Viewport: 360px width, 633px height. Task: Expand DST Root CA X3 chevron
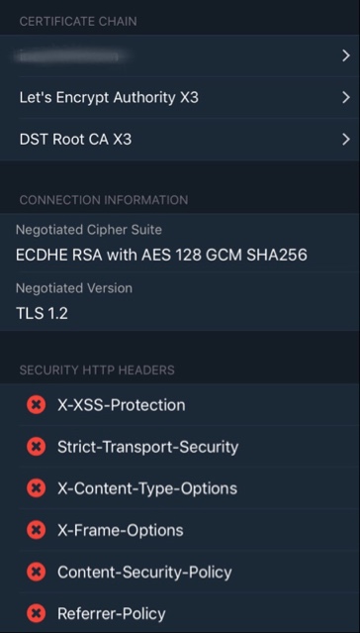click(346, 140)
